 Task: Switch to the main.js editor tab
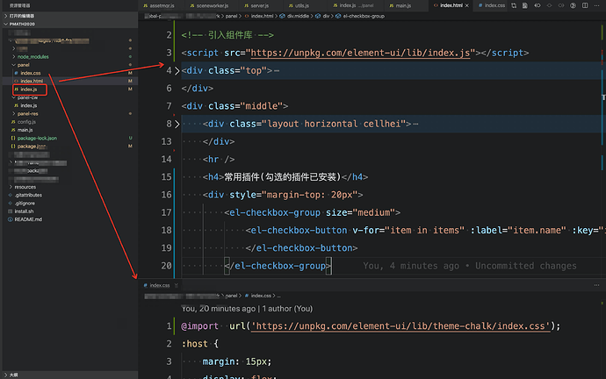(402, 5)
